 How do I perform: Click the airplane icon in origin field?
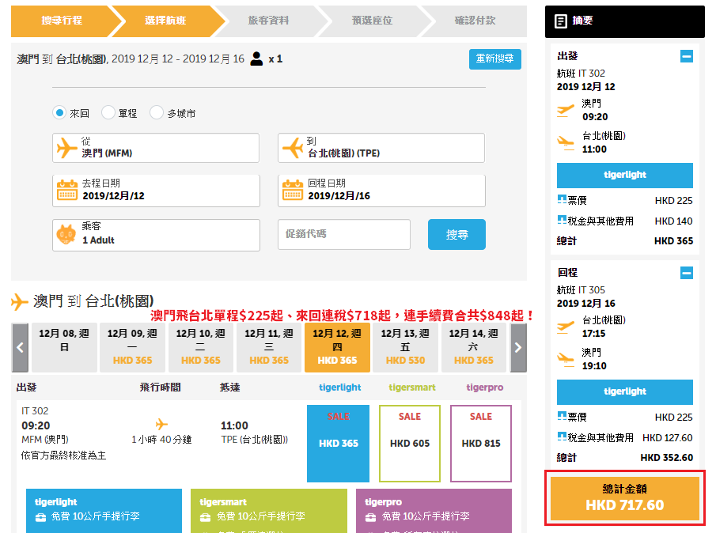[67, 148]
